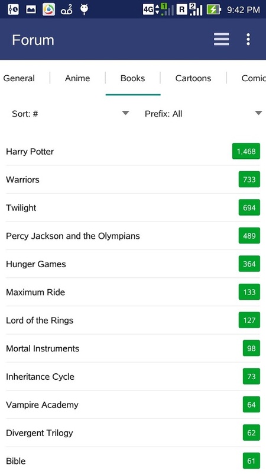Expand the Prefix: All dropdown

(x=203, y=114)
